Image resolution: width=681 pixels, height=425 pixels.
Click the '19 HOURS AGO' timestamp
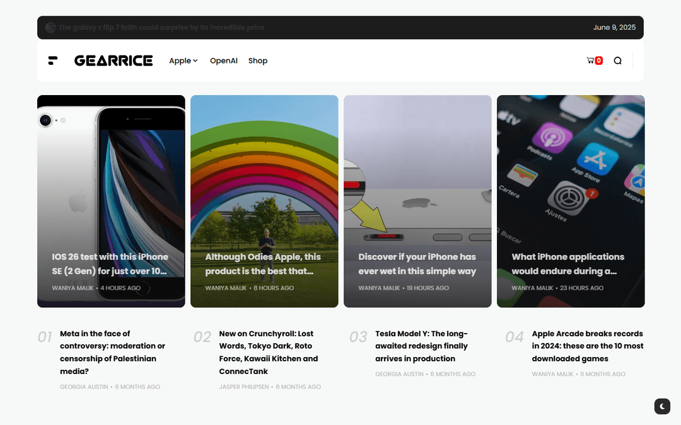click(x=428, y=288)
